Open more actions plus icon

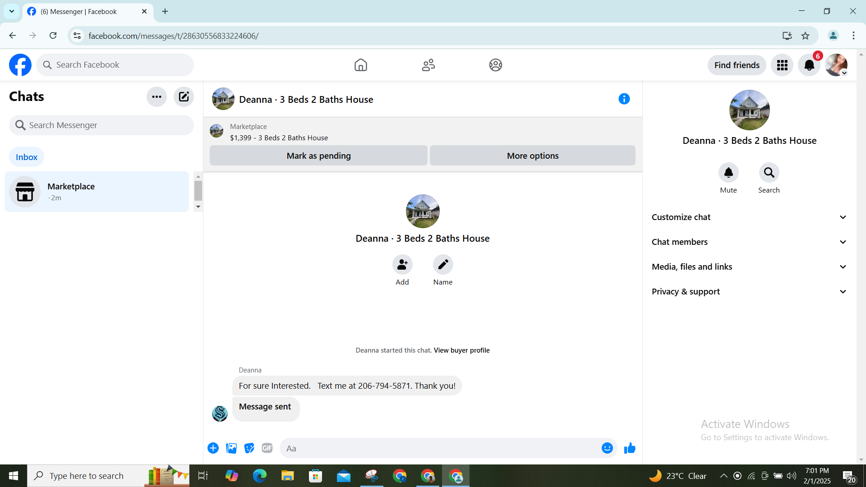213,448
